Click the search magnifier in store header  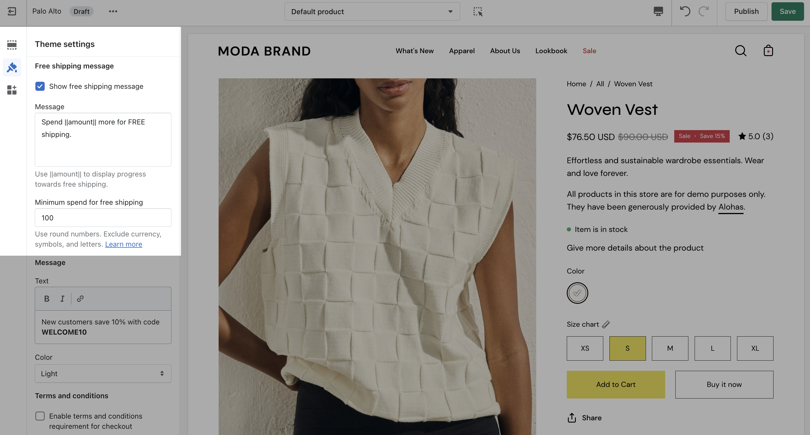[740, 51]
